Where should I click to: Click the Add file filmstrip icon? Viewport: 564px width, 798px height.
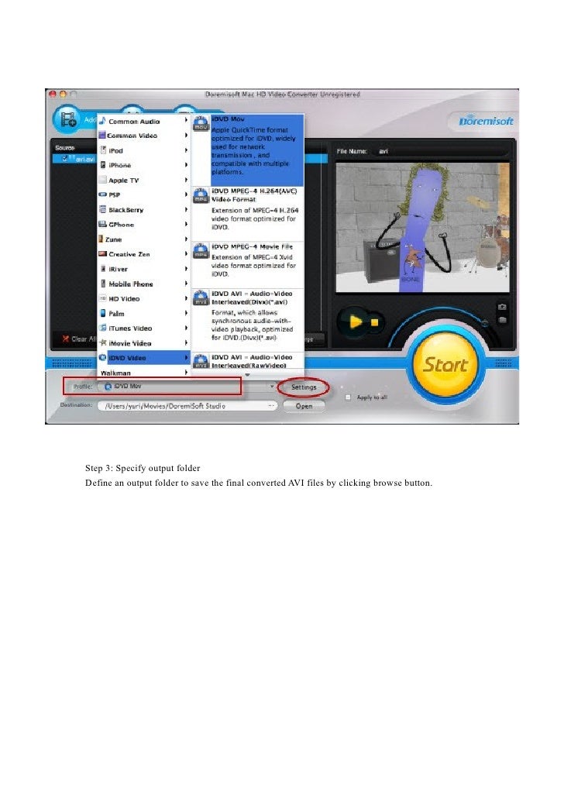tap(67, 119)
